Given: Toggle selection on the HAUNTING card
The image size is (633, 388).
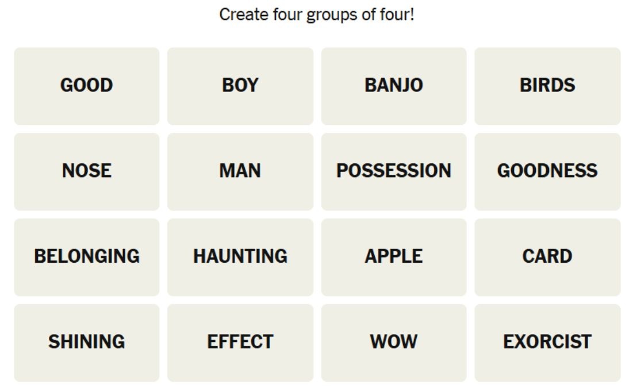Looking at the screenshot, I should pyautogui.click(x=240, y=257).
